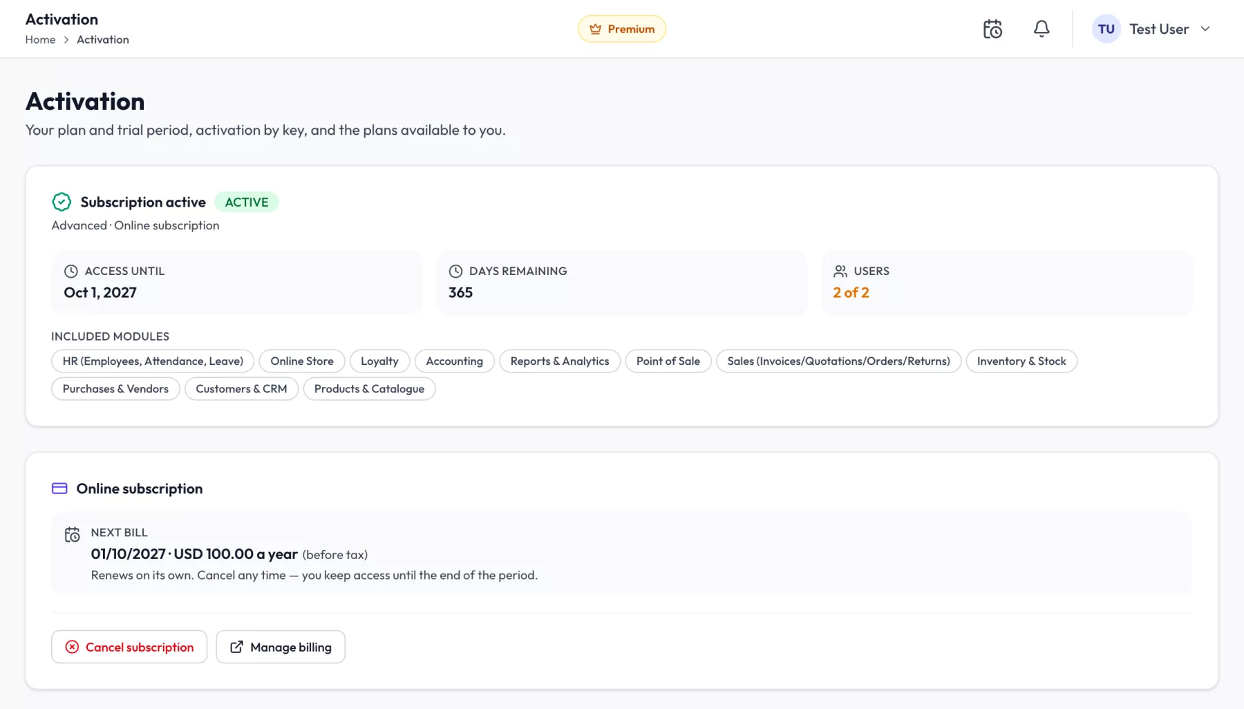The height and width of the screenshot is (709, 1244).
Task: Click the Premium crown badge
Action: point(622,29)
